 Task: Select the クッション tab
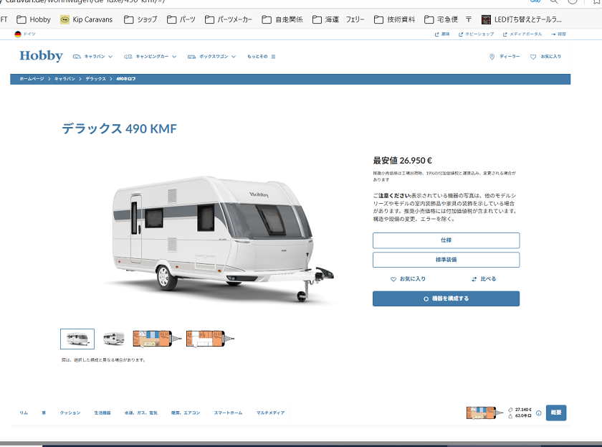[x=70, y=413]
